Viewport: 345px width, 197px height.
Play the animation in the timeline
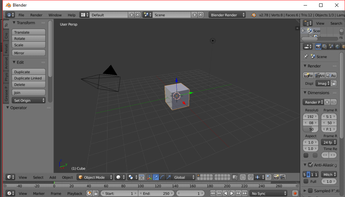pos(232,194)
